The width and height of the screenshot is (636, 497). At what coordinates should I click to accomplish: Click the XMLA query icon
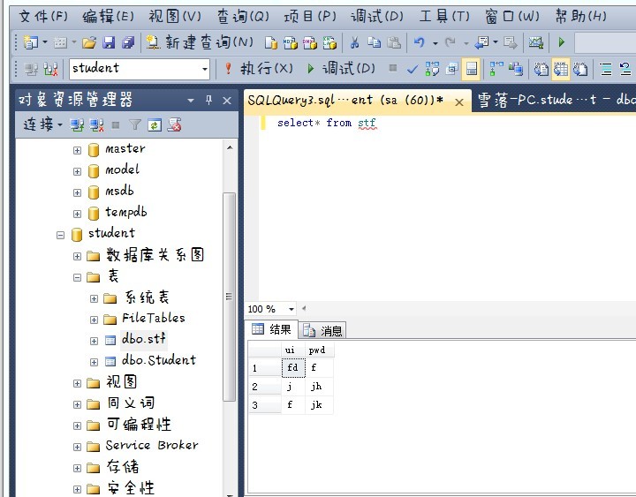pyautogui.click(x=329, y=42)
